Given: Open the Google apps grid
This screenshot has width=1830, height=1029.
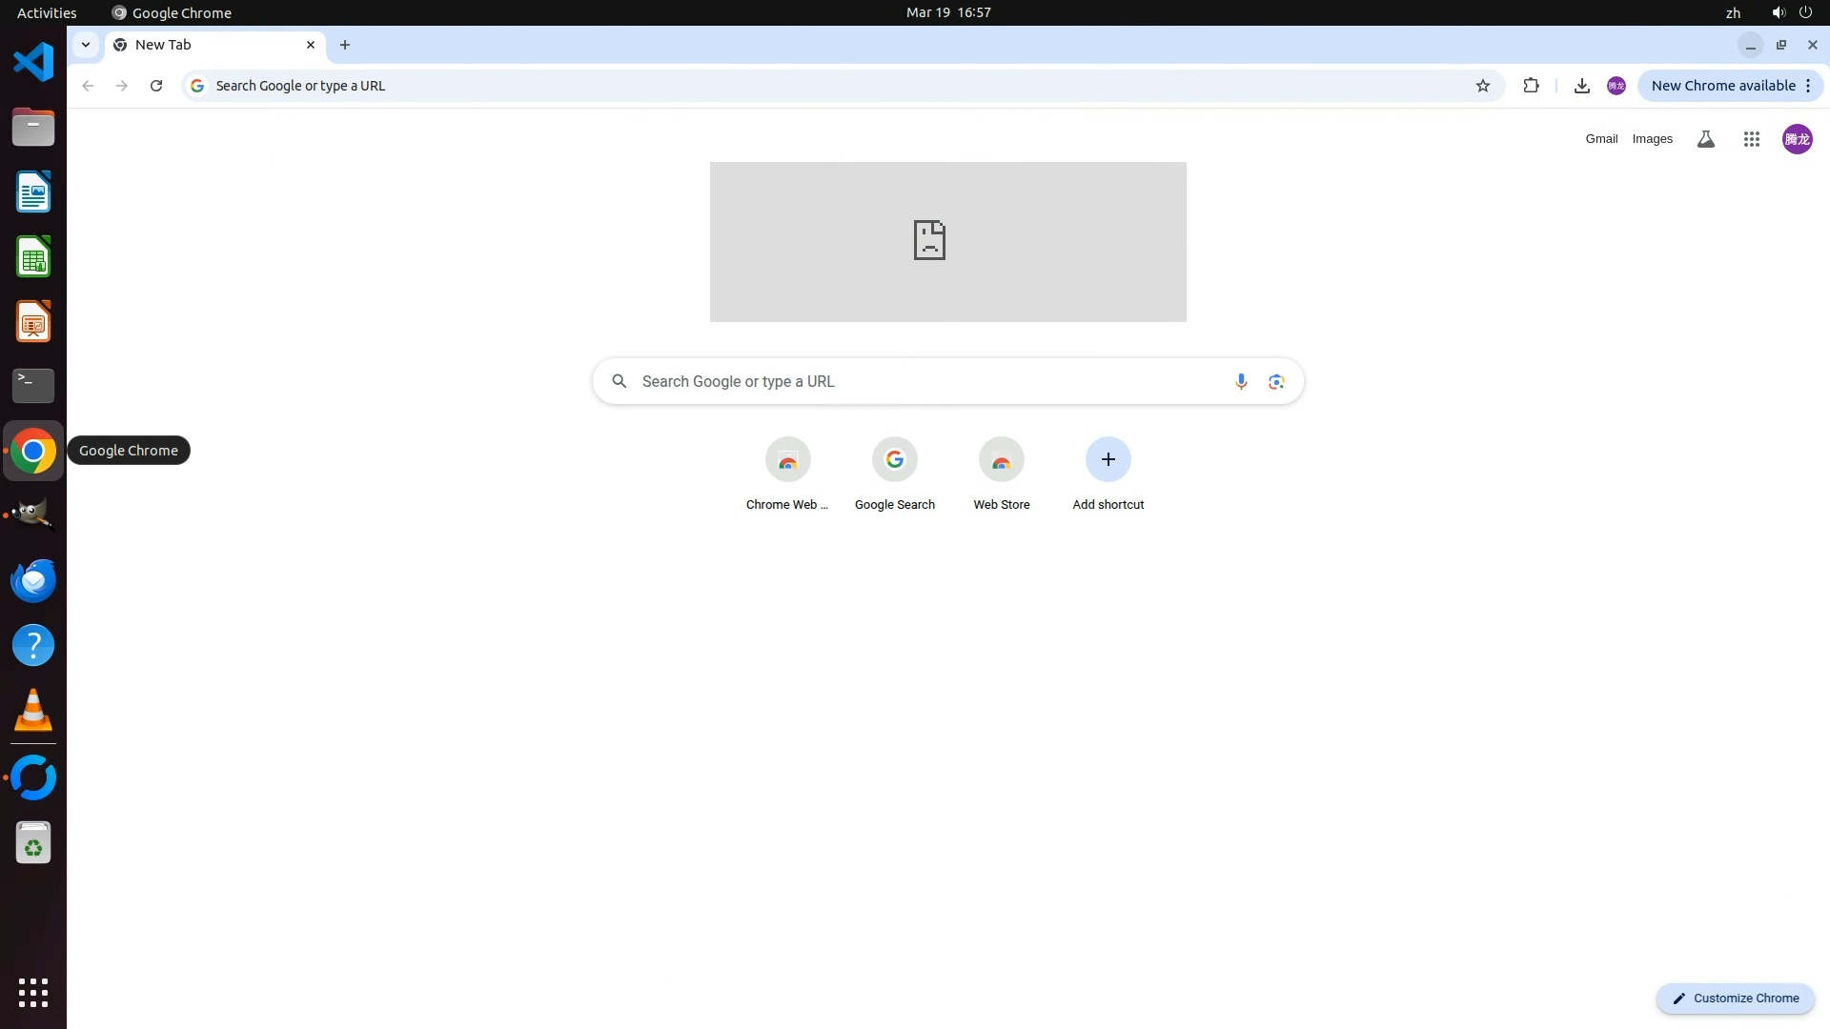Looking at the screenshot, I should [x=1752, y=139].
